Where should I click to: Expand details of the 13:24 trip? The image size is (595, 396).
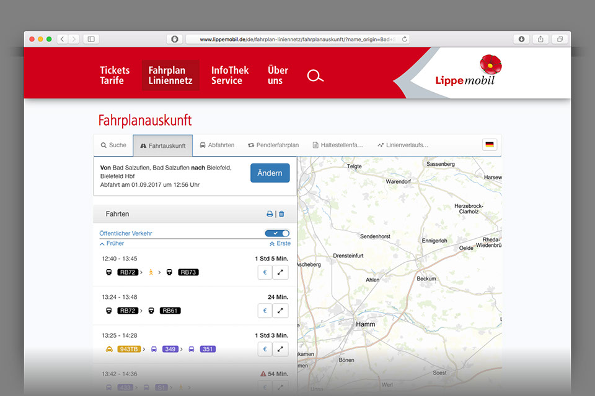point(281,311)
